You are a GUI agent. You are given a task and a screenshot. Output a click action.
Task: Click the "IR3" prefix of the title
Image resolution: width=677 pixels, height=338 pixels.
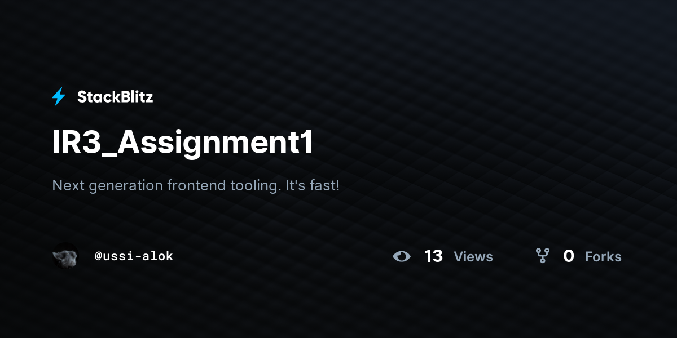point(76,144)
